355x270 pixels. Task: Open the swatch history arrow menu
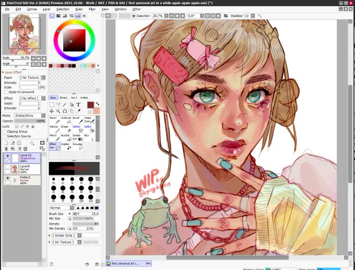(x=98, y=66)
